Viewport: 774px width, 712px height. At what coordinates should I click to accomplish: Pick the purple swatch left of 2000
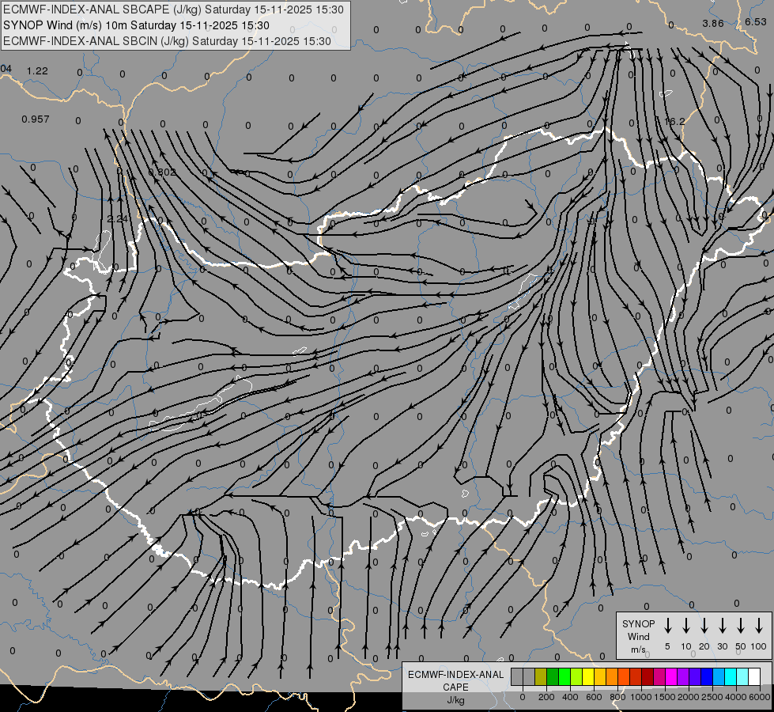pos(684,677)
